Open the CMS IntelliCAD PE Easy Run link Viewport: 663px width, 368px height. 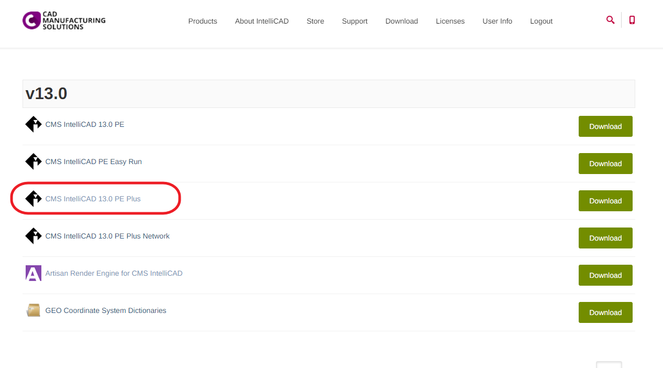pos(94,161)
